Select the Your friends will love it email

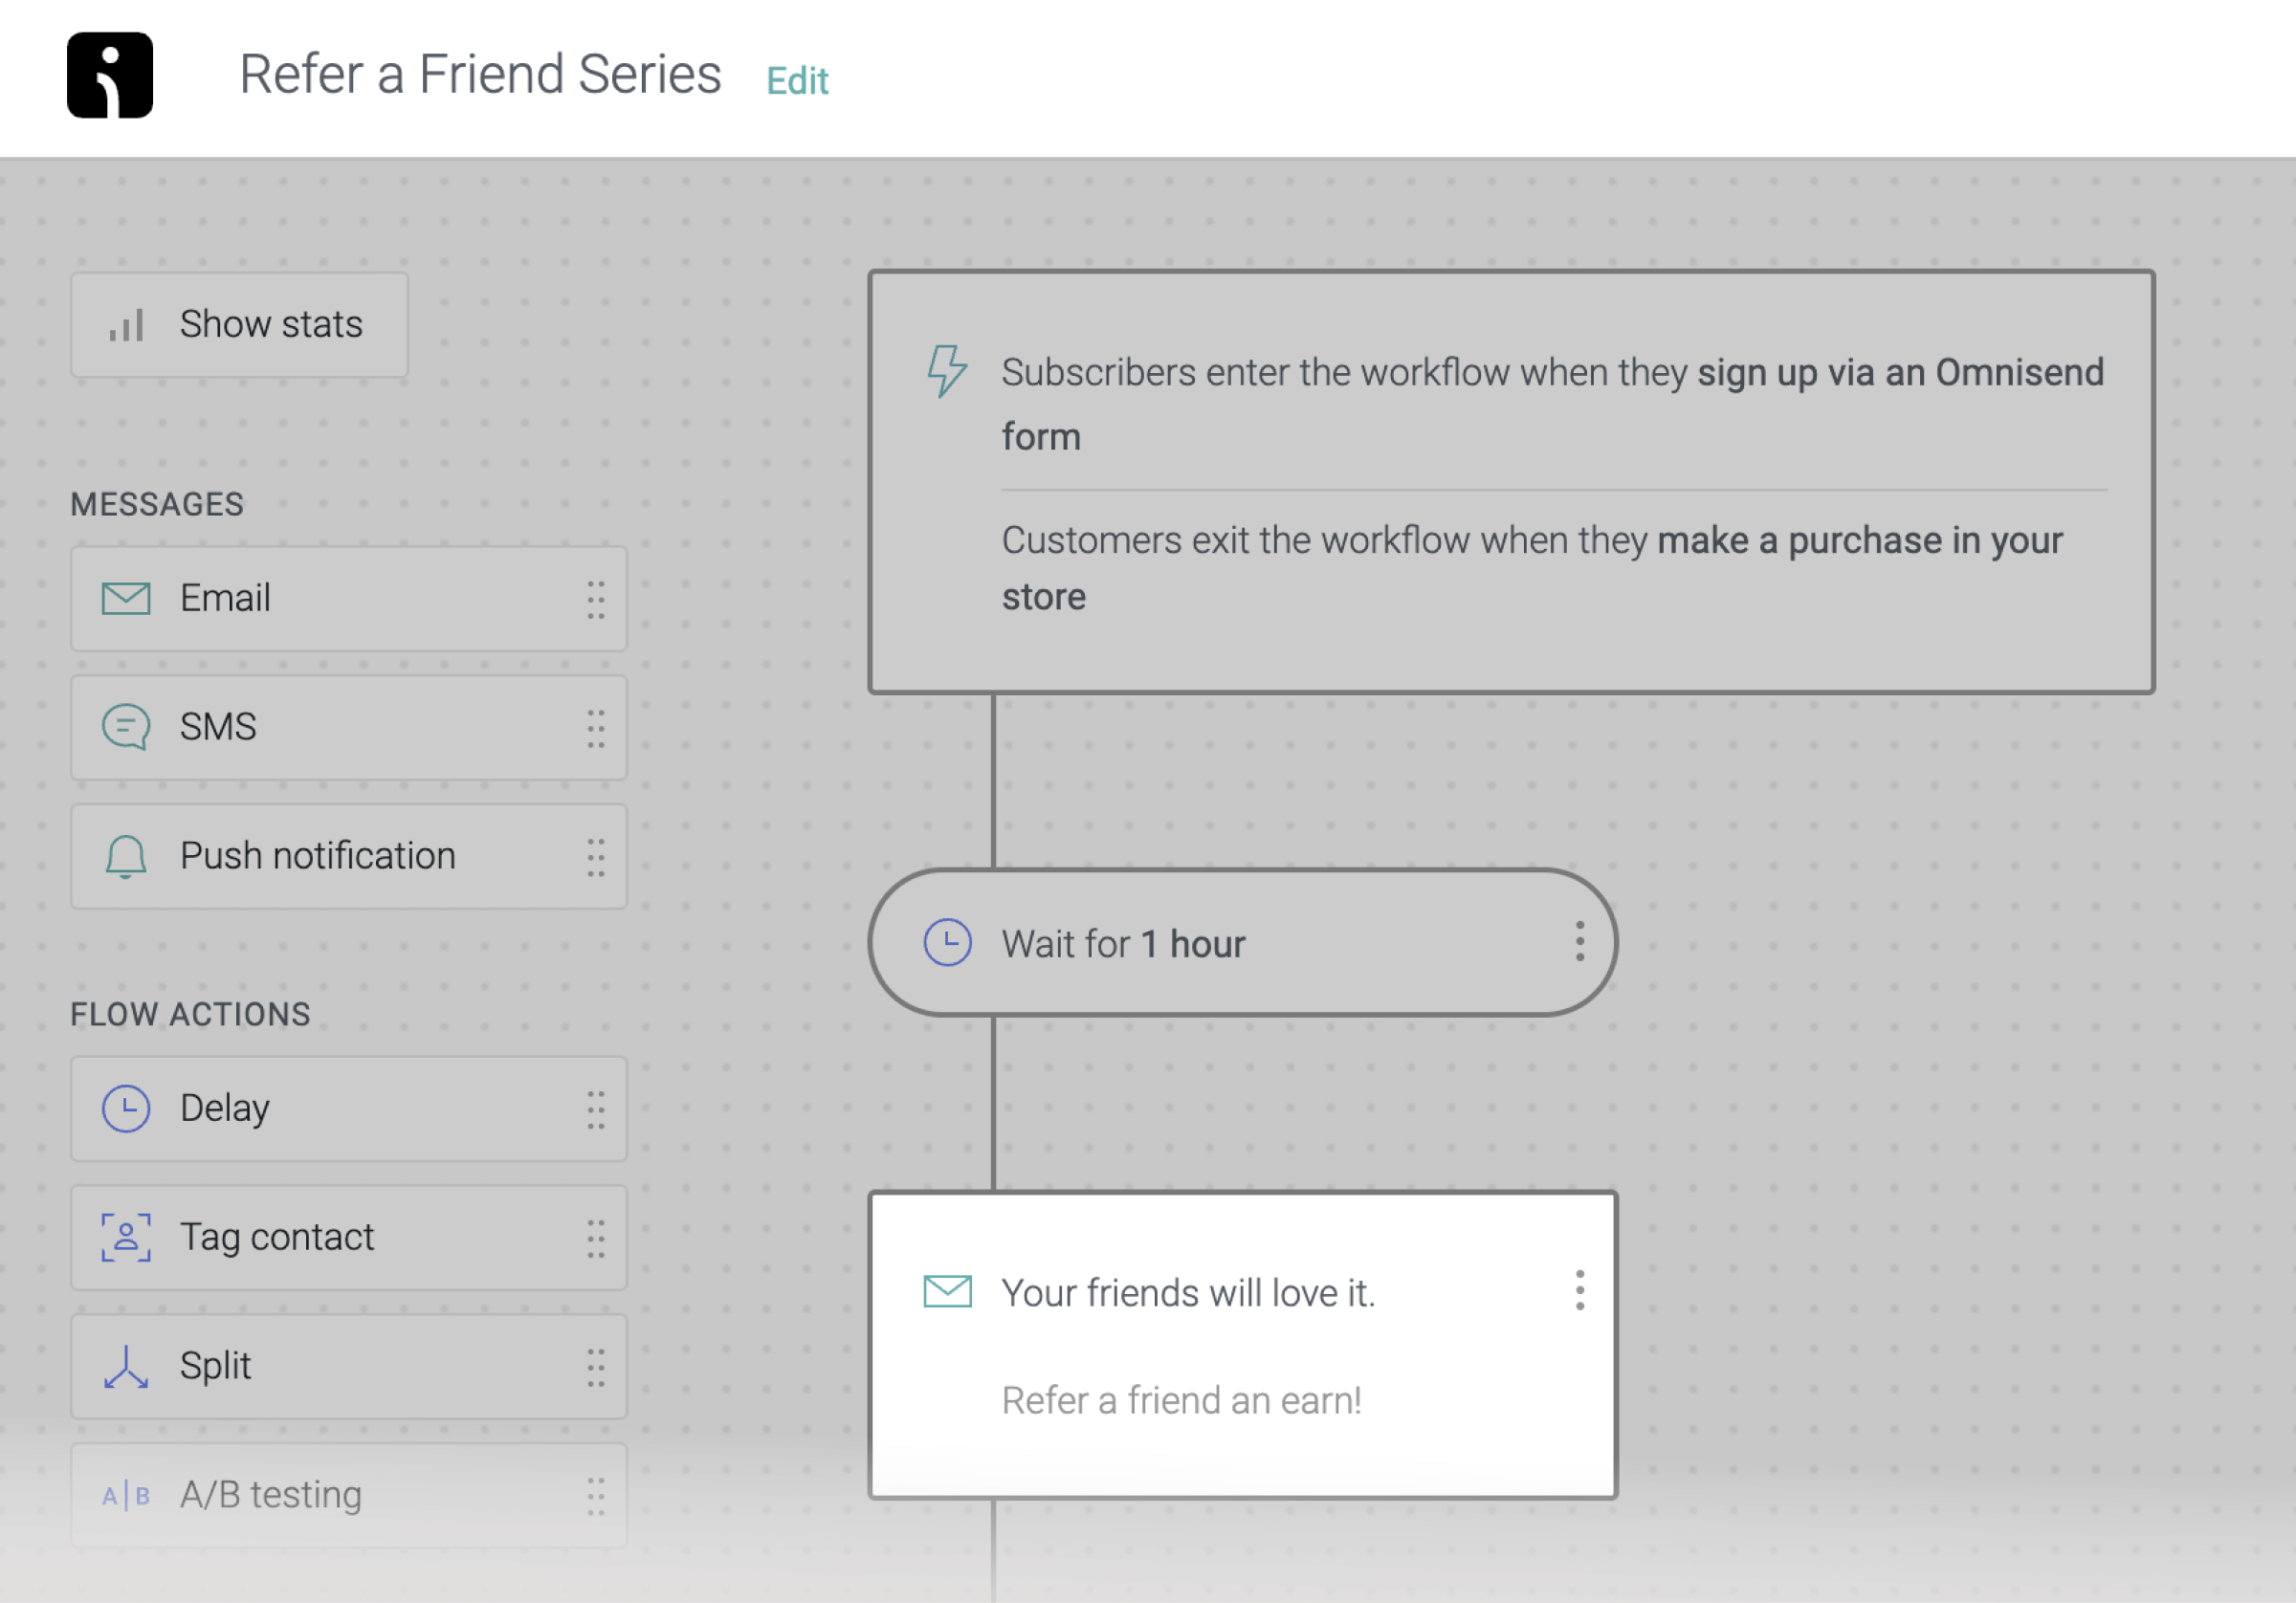click(1242, 1345)
